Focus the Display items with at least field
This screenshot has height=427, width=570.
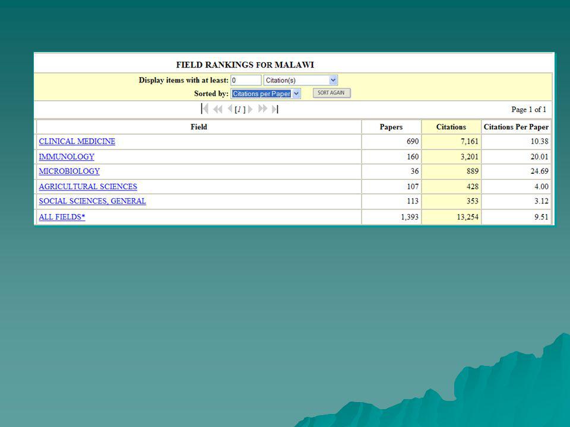tap(246, 80)
